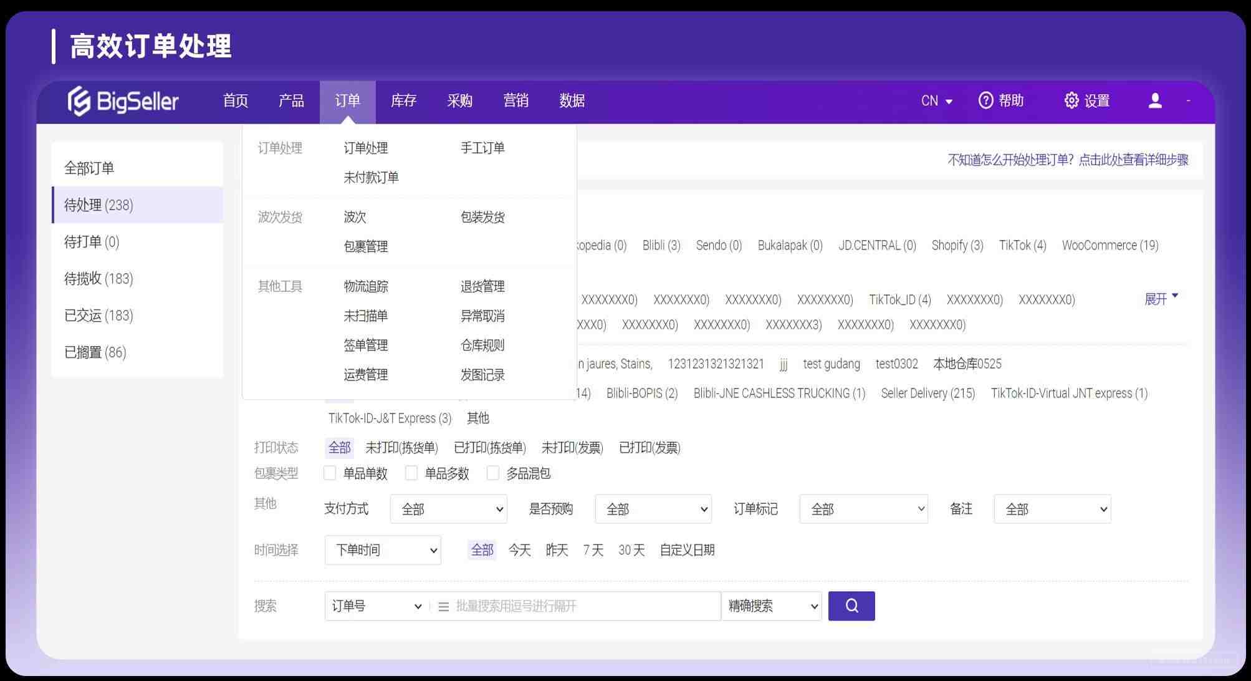1251x681 pixels.
Task: Filter by Shopify (3) platform
Action: [x=957, y=245]
